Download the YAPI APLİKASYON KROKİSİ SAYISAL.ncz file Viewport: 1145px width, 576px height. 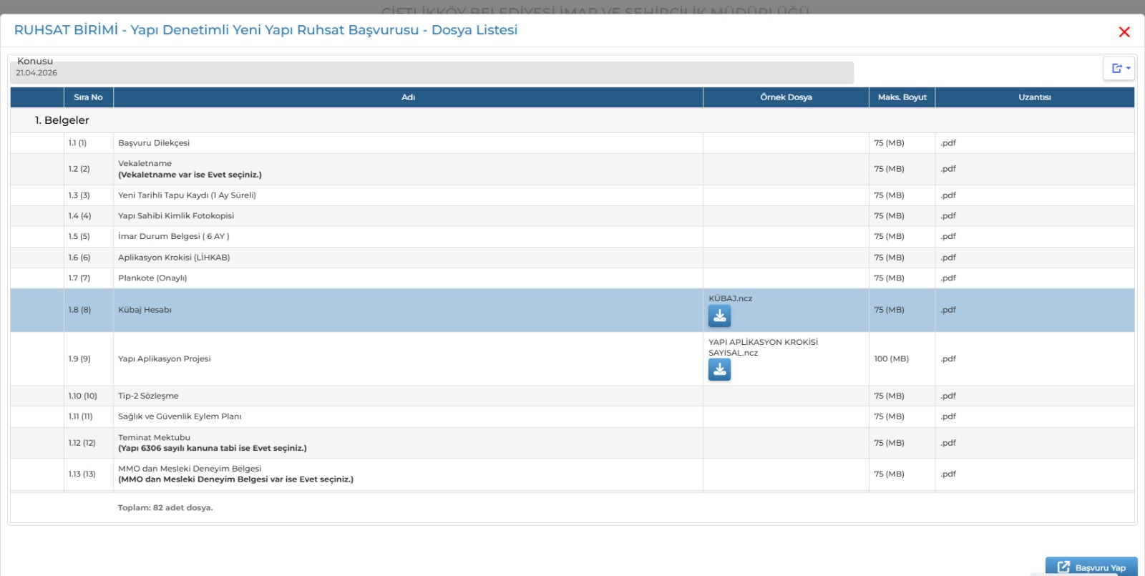pos(719,369)
